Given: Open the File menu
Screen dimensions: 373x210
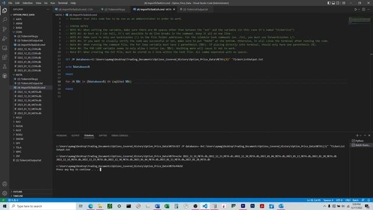Looking at the screenshot, I should point(10,3).
